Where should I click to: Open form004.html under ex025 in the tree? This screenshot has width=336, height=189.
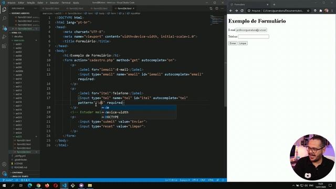24,152
